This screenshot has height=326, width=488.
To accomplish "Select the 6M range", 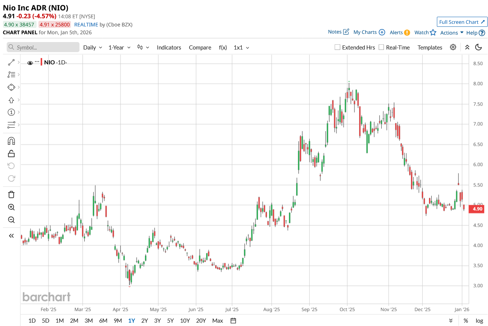I will (103, 320).
